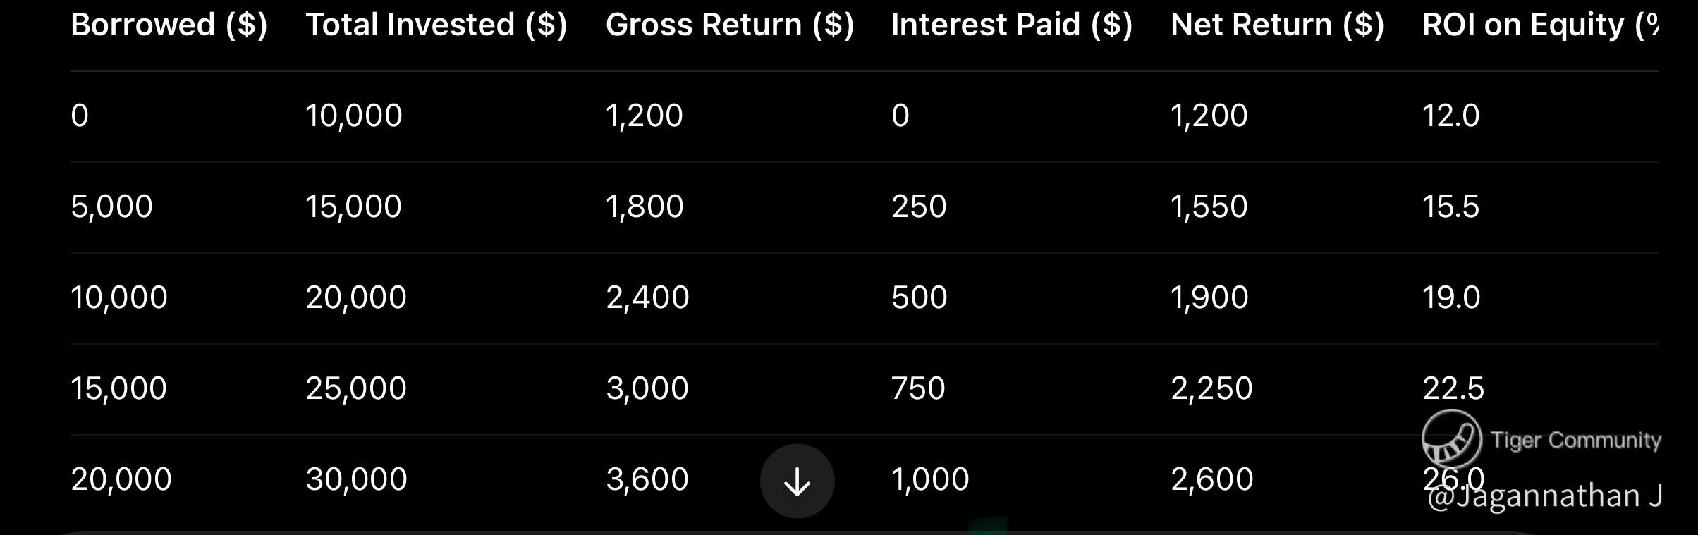Image resolution: width=1698 pixels, height=535 pixels.
Task: Click the Interest Paid ($) header
Action: tap(1012, 25)
